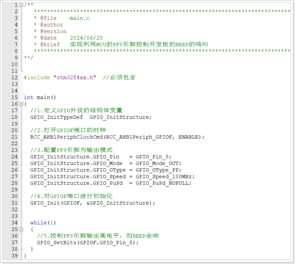Click GPIO_Mode_OUT value
This screenshot has height=264, width=295.
pos(157,163)
